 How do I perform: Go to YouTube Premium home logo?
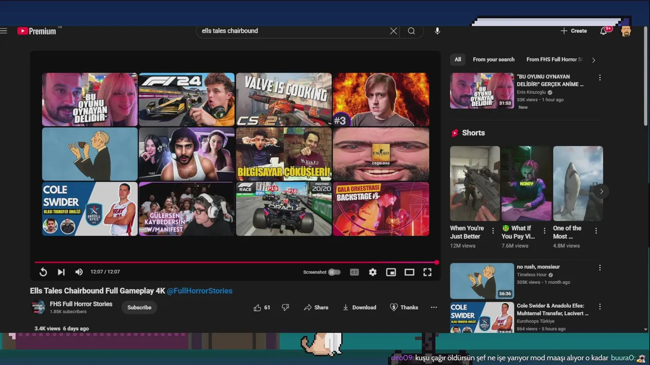(x=37, y=31)
